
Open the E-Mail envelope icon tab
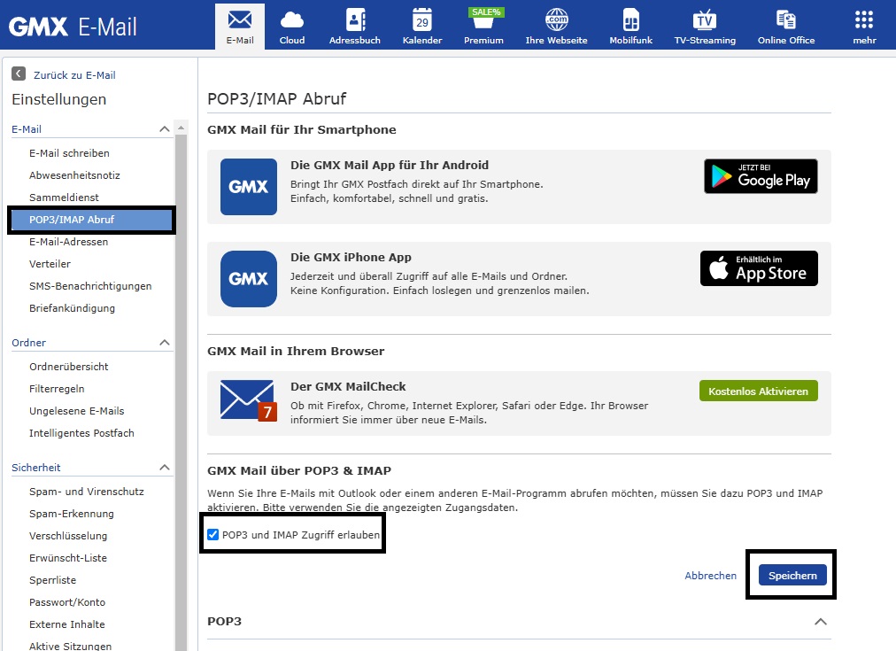(x=240, y=27)
